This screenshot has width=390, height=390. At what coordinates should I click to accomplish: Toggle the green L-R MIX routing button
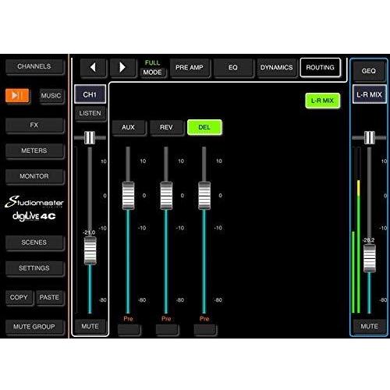[322, 101]
